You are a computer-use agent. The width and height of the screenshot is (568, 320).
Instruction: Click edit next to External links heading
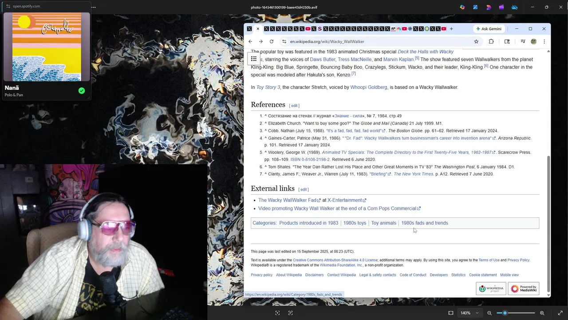click(x=304, y=190)
